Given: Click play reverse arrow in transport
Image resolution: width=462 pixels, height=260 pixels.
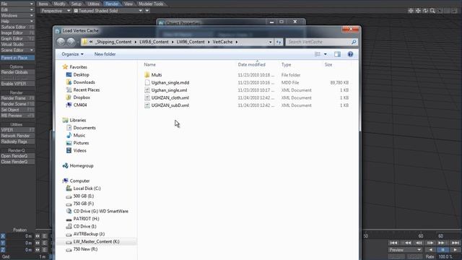Looking at the screenshot, I should tap(430, 250).
